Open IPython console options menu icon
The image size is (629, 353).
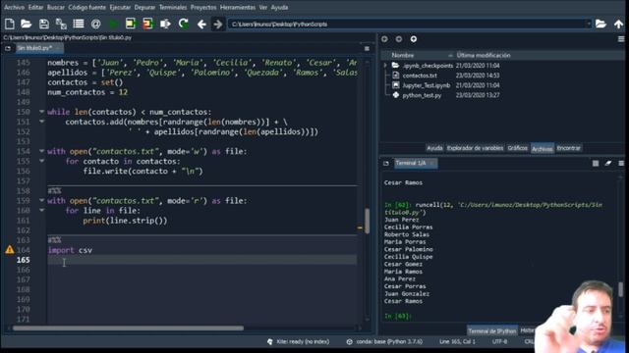(x=621, y=164)
